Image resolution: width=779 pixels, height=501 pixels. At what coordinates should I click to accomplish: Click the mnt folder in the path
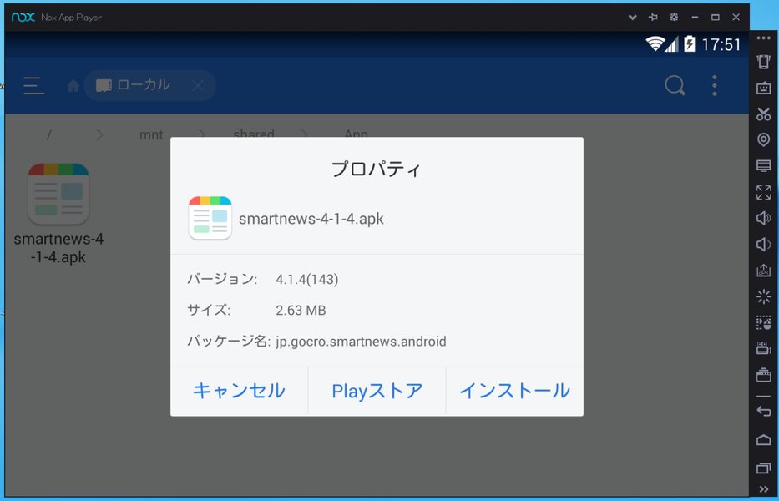coord(151,134)
